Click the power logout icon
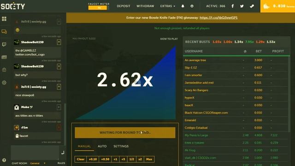This screenshot has width=295, height=166. [192, 6]
